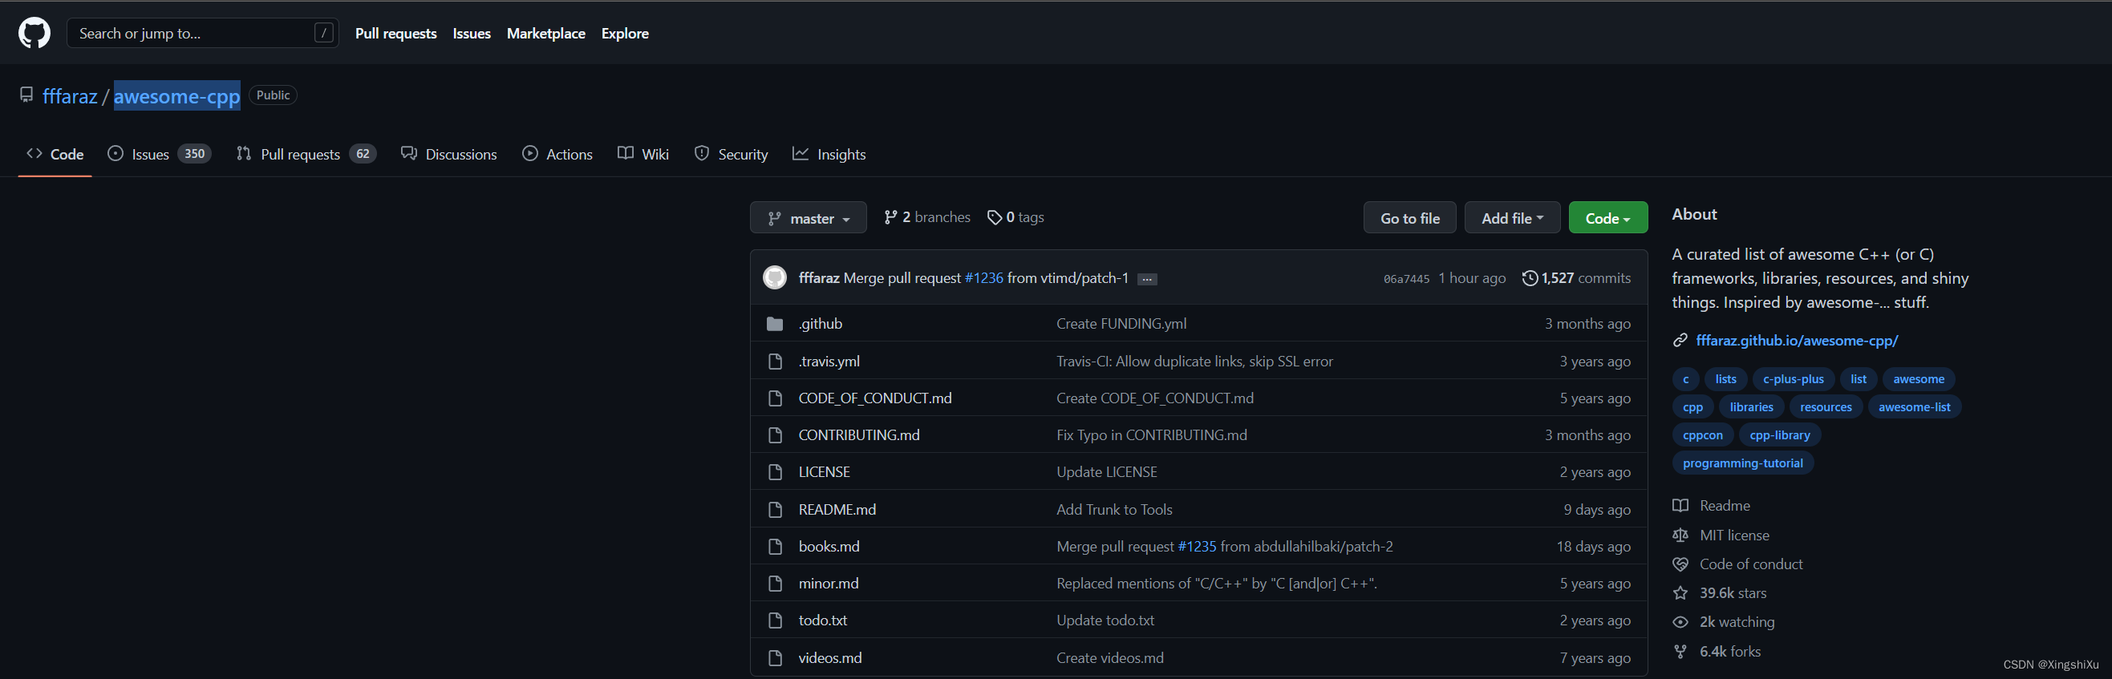Click Issues in the top navigation
The image size is (2112, 679).
[472, 34]
